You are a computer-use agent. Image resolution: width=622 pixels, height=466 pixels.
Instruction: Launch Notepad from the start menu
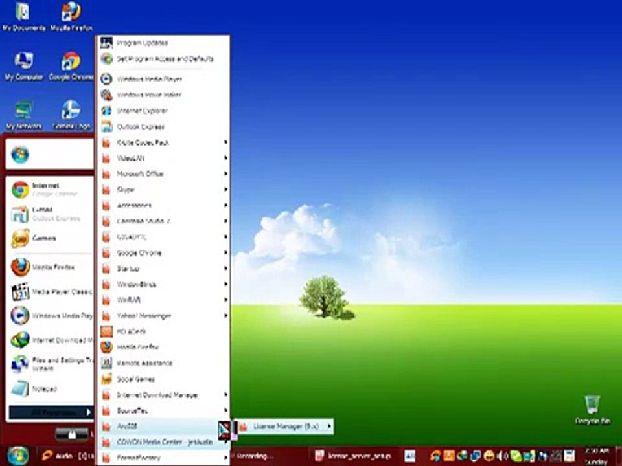[x=50, y=389]
